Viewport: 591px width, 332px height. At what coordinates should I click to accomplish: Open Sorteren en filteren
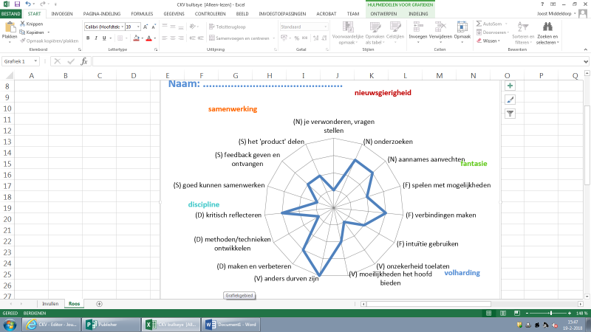523,32
